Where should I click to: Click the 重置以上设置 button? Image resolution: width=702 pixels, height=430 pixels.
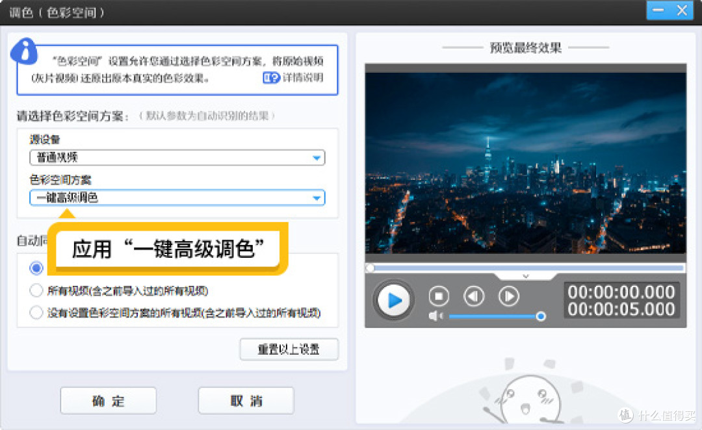(x=289, y=349)
